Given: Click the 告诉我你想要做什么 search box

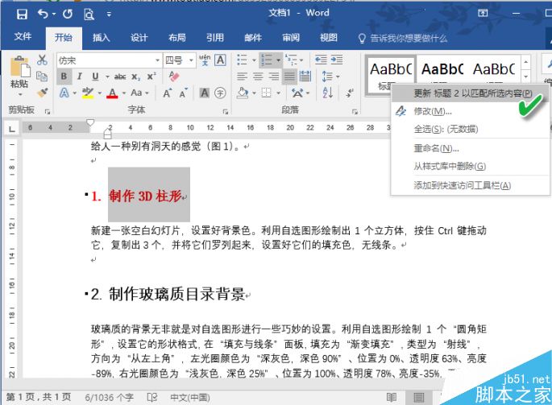Looking at the screenshot, I should (403, 38).
